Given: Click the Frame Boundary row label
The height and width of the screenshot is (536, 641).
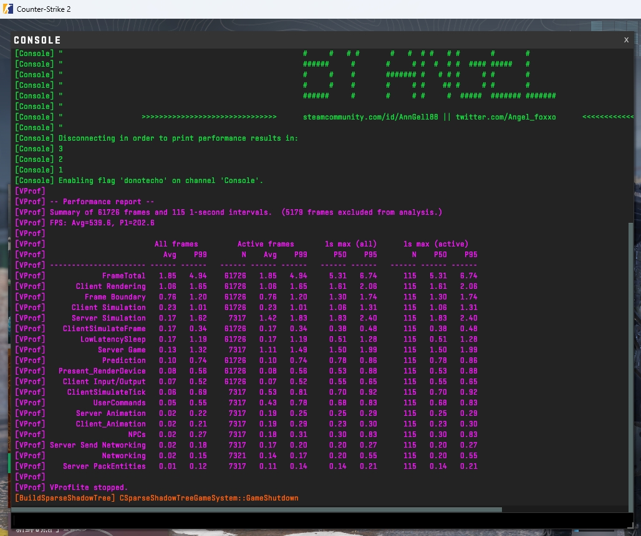Looking at the screenshot, I should pos(115,297).
